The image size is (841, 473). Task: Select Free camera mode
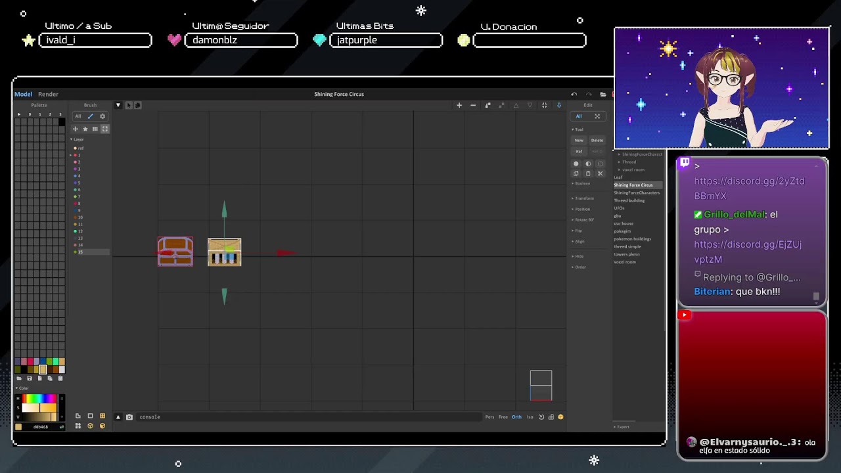pos(503,417)
